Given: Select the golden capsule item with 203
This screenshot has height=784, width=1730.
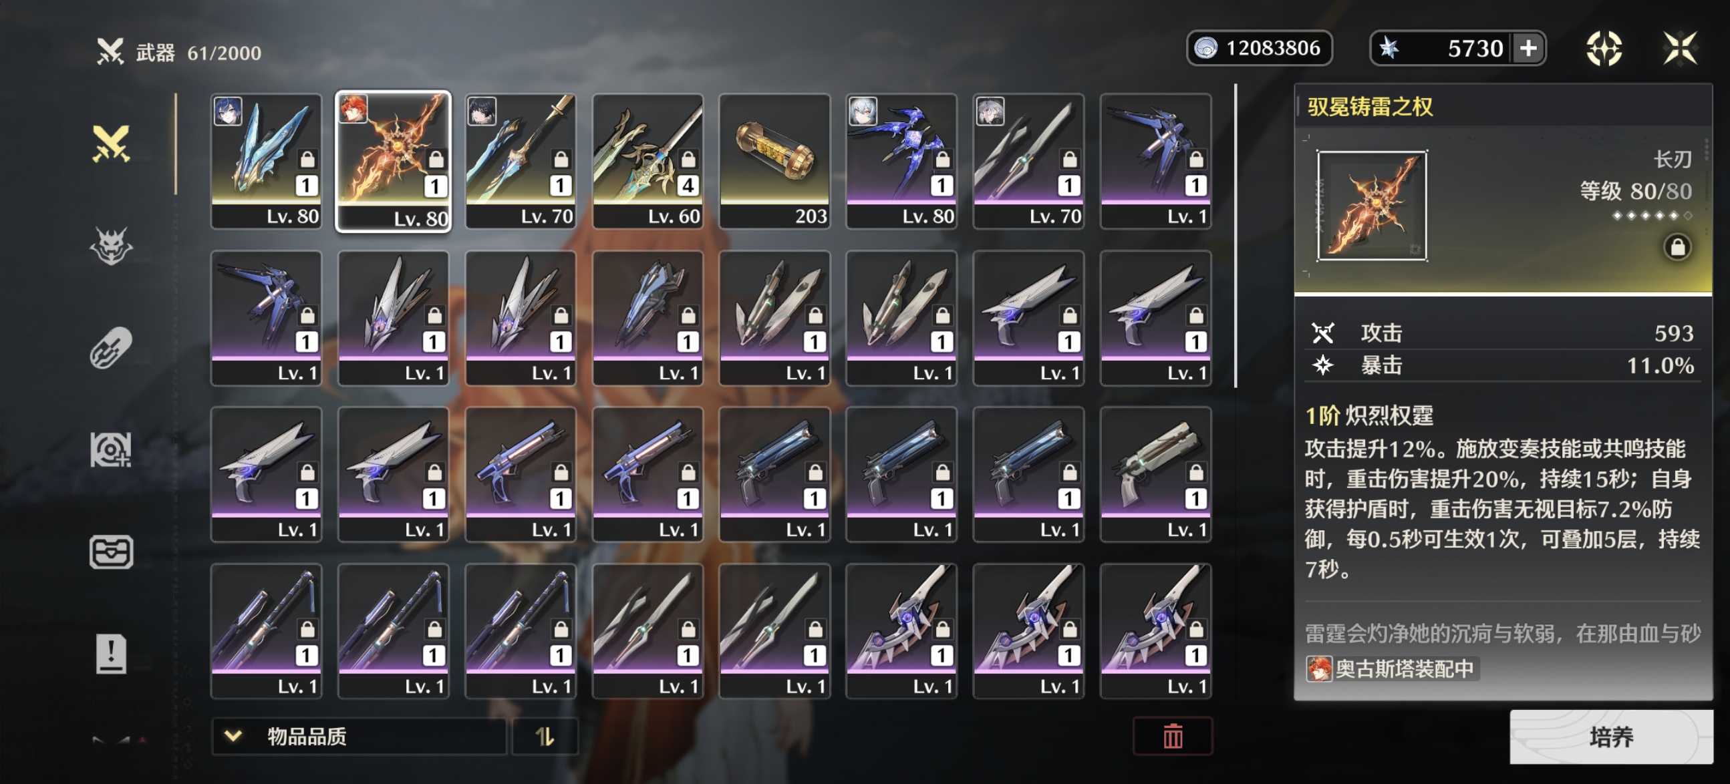Looking at the screenshot, I should click(x=774, y=161).
